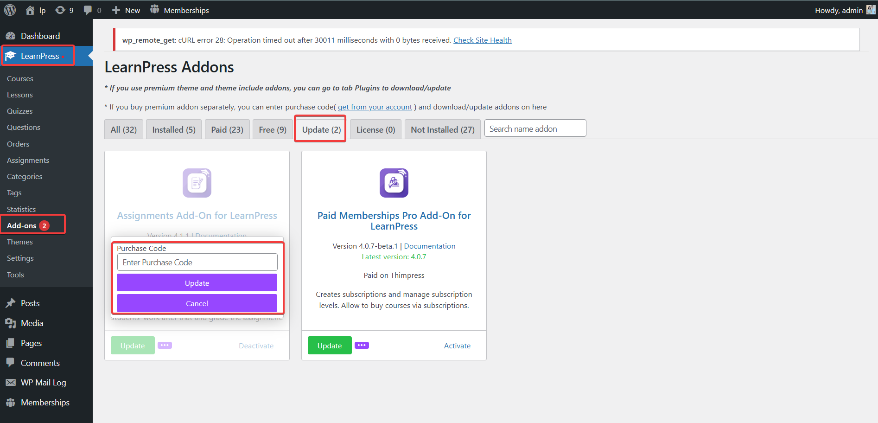This screenshot has width=878, height=423.
Task: Click the green Update button for Paid Memberships
Action: tap(330, 345)
